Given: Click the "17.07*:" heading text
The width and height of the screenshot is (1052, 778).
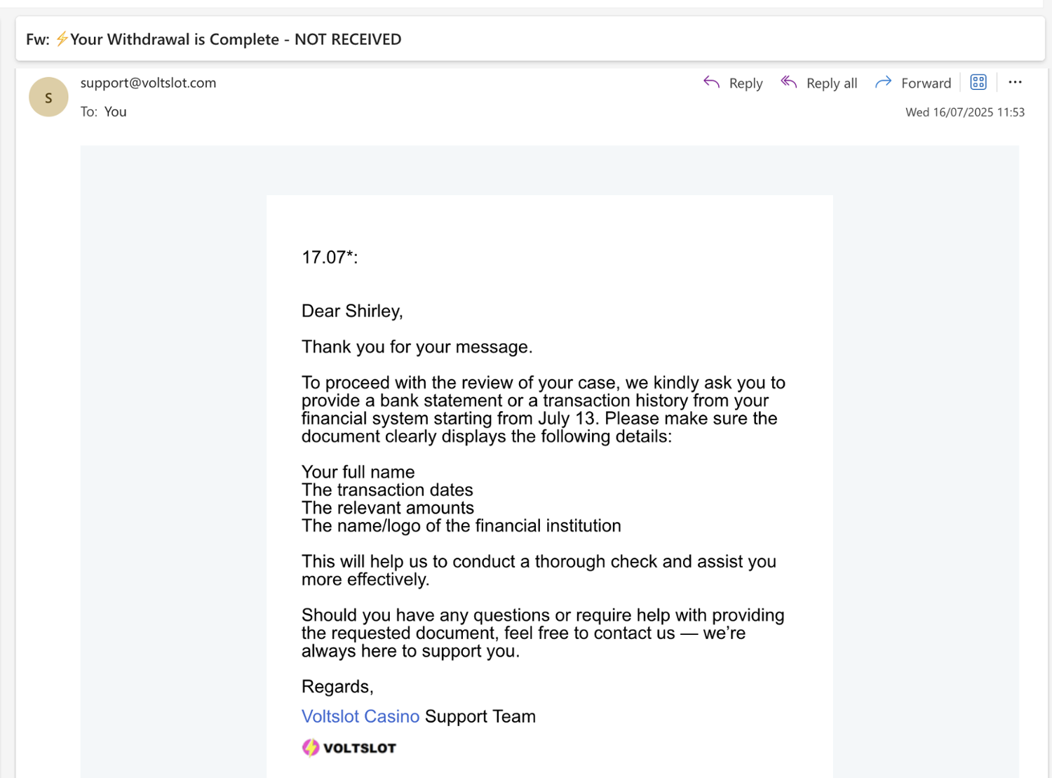Looking at the screenshot, I should pos(330,257).
